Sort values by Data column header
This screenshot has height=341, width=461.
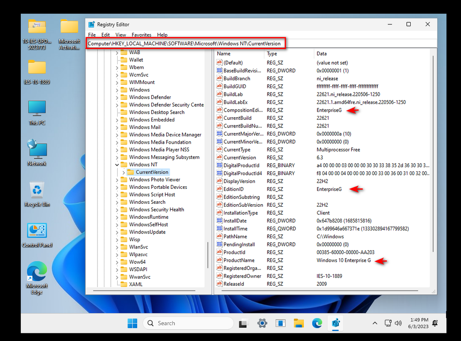point(372,54)
